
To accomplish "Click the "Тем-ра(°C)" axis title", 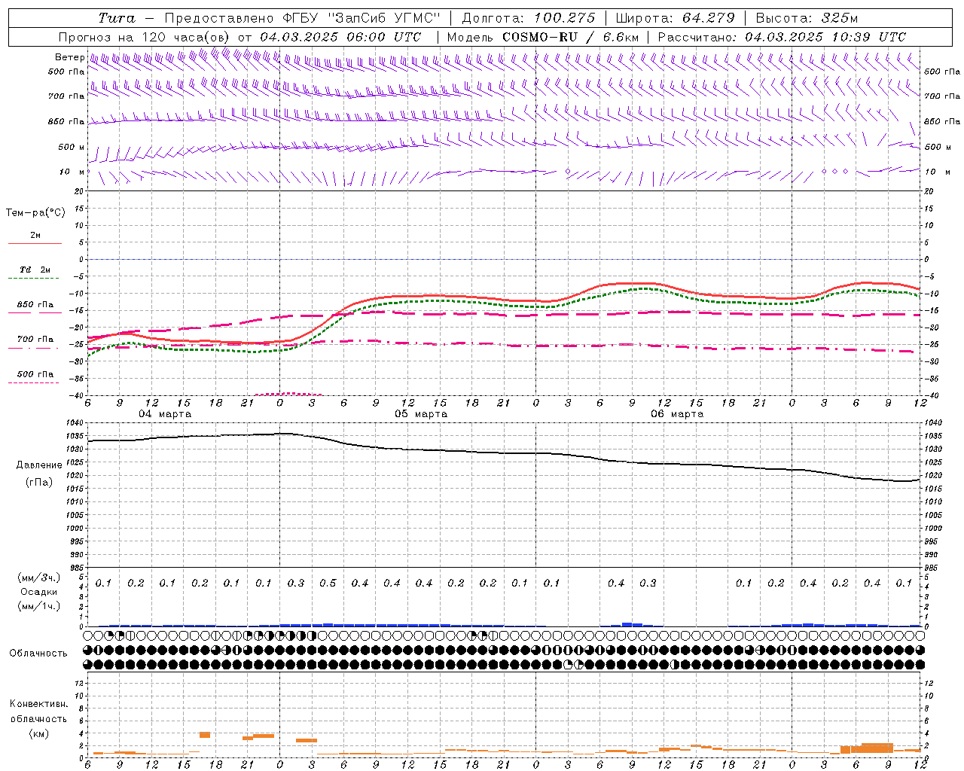I will [x=35, y=213].
